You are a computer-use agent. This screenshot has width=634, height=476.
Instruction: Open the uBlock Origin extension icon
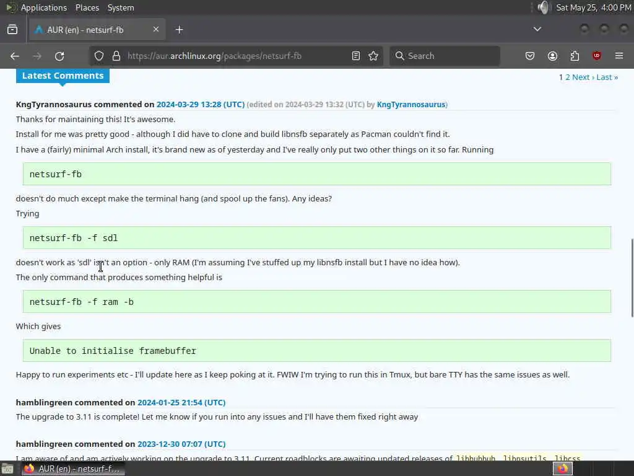click(x=597, y=56)
